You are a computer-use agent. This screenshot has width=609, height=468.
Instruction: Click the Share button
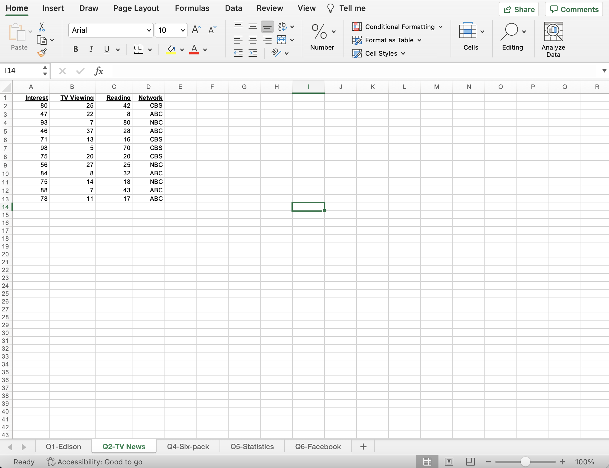pos(519,9)
